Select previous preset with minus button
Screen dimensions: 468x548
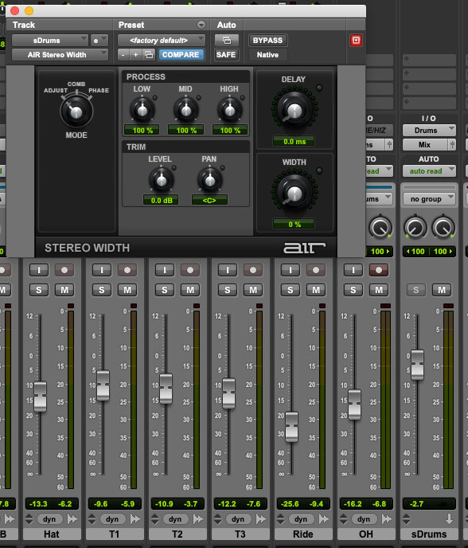pos(123,55)
